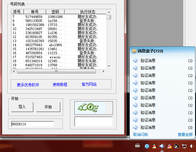Click the input field containing 95026131
This screenshot has width=196, height=152.
(33, 124)
